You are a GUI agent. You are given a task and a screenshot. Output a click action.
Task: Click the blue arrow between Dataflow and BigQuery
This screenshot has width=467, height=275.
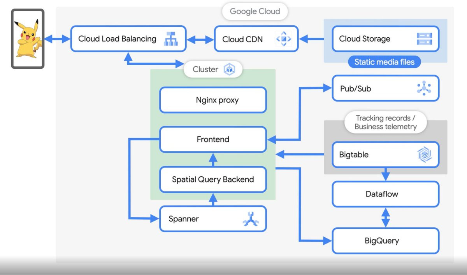[x=385, y=218]
